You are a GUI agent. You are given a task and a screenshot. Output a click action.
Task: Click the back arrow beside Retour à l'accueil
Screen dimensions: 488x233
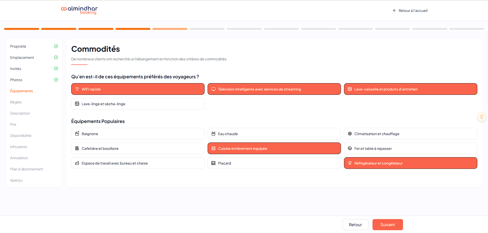click(394, 10)
